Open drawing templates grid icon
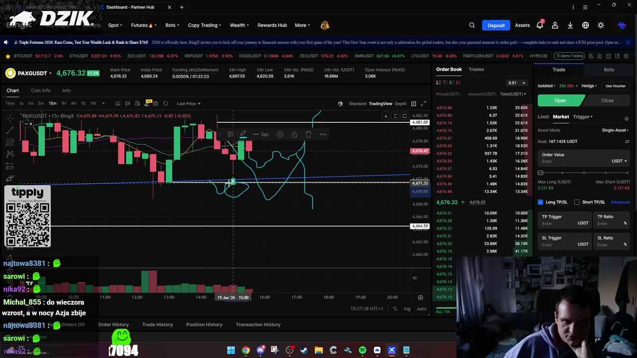Image resolution: width=637 pixels, height=358 pixels. coord(230,134)
